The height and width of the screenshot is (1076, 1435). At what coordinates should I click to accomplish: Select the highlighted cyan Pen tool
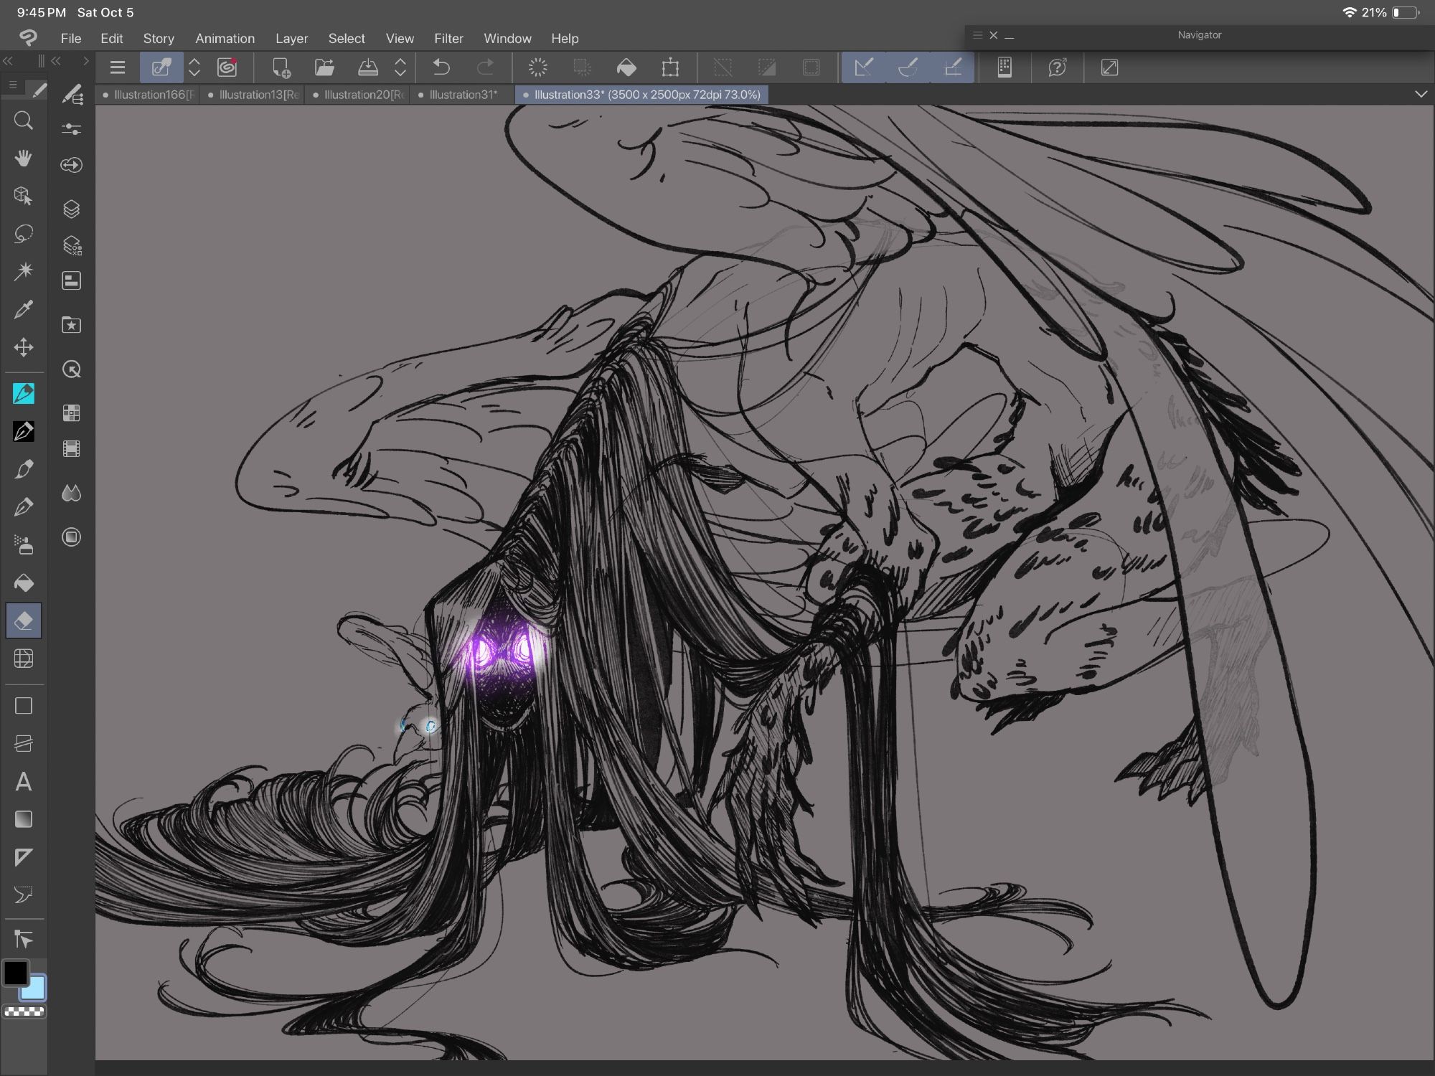pyautogui.click(x=24, y=394)
